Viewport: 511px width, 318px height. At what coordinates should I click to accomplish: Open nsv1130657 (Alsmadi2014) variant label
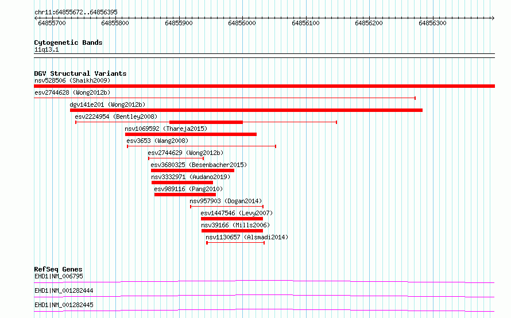(x=247, y=237)
